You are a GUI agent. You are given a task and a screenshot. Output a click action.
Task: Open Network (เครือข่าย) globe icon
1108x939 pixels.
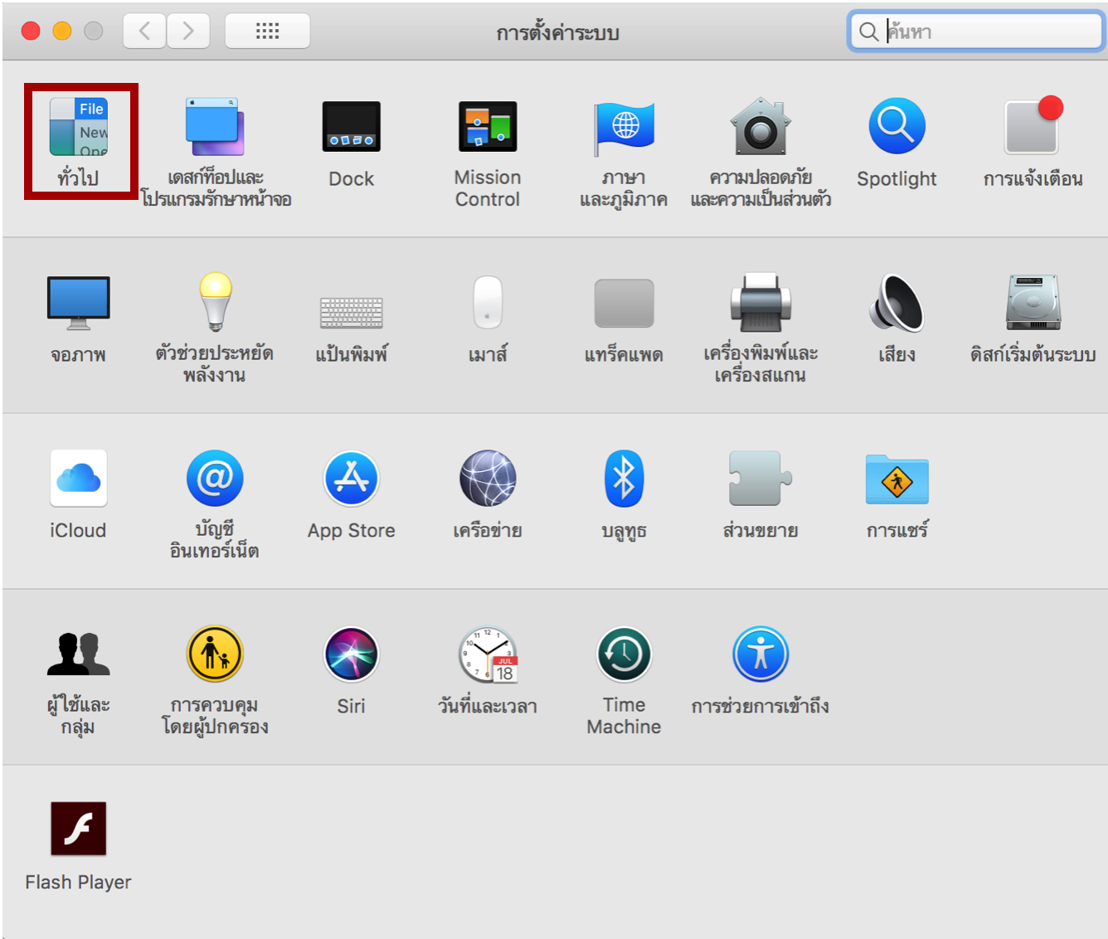(488, 479)
